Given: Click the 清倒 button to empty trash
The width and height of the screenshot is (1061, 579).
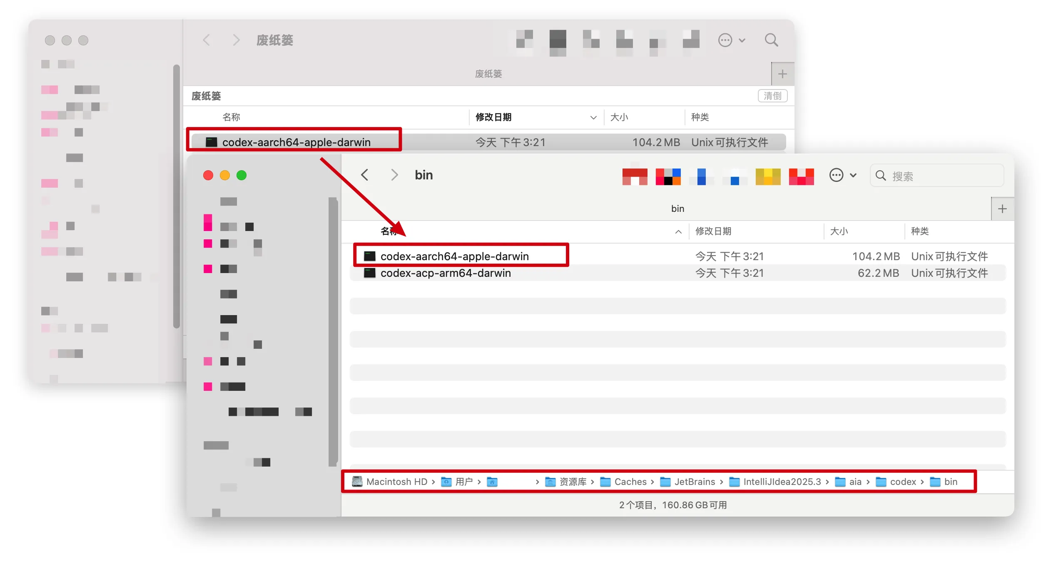Looking at the screenshot, I should (772, 96).
